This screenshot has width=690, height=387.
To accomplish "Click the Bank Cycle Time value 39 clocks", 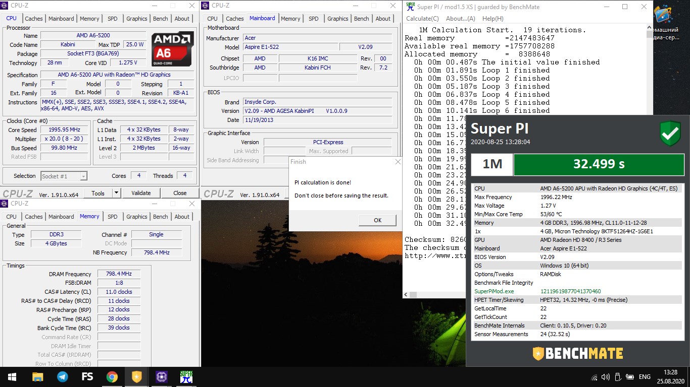I will point(119,328).
